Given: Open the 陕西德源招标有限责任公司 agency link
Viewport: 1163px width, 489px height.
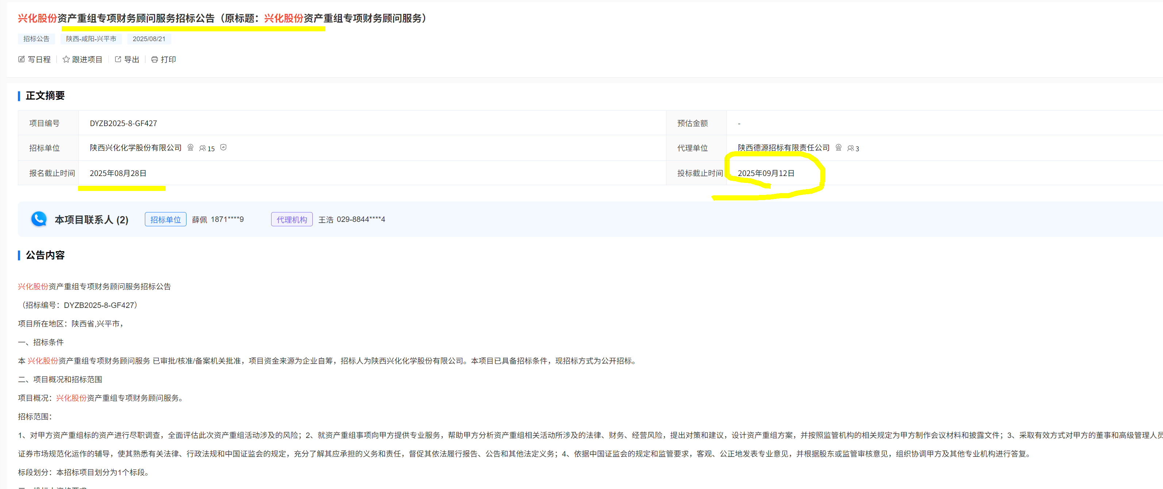Looking at the screenshot, I should 783,148.
